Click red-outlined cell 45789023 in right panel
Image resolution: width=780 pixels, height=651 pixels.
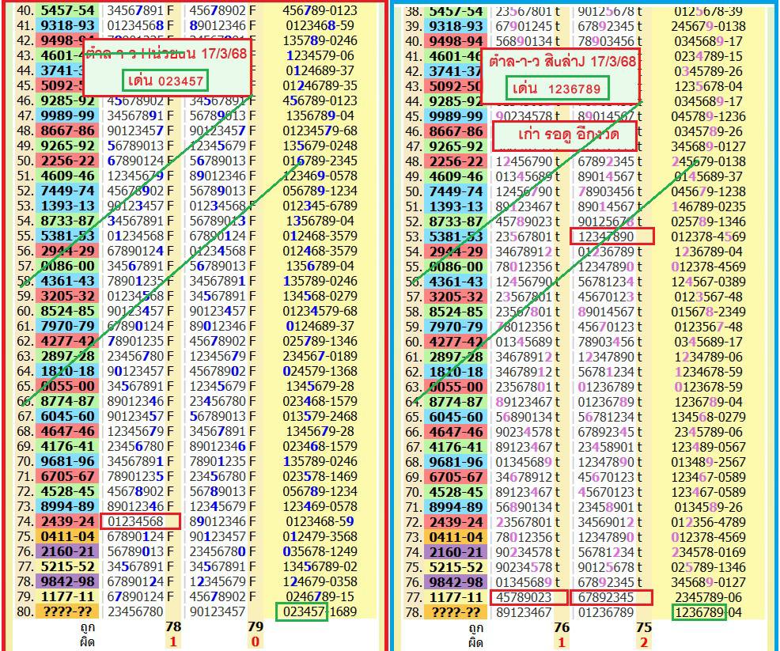click(x=528, y=596)
